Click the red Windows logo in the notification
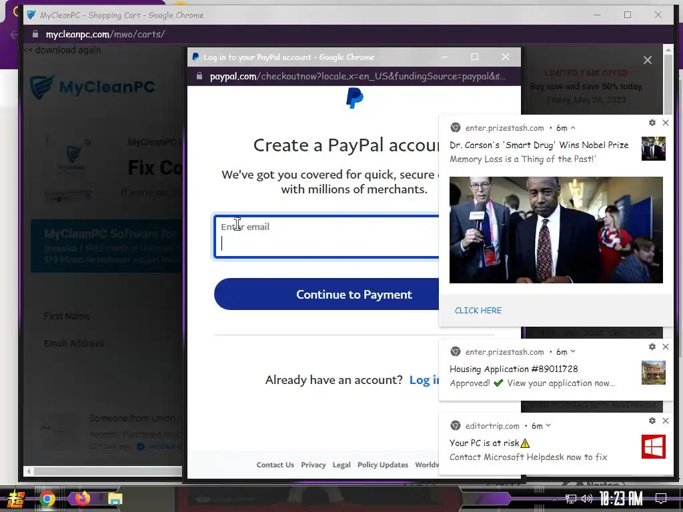Image resolution: width=683 pixels, height=512 pixels. point(654,447)
